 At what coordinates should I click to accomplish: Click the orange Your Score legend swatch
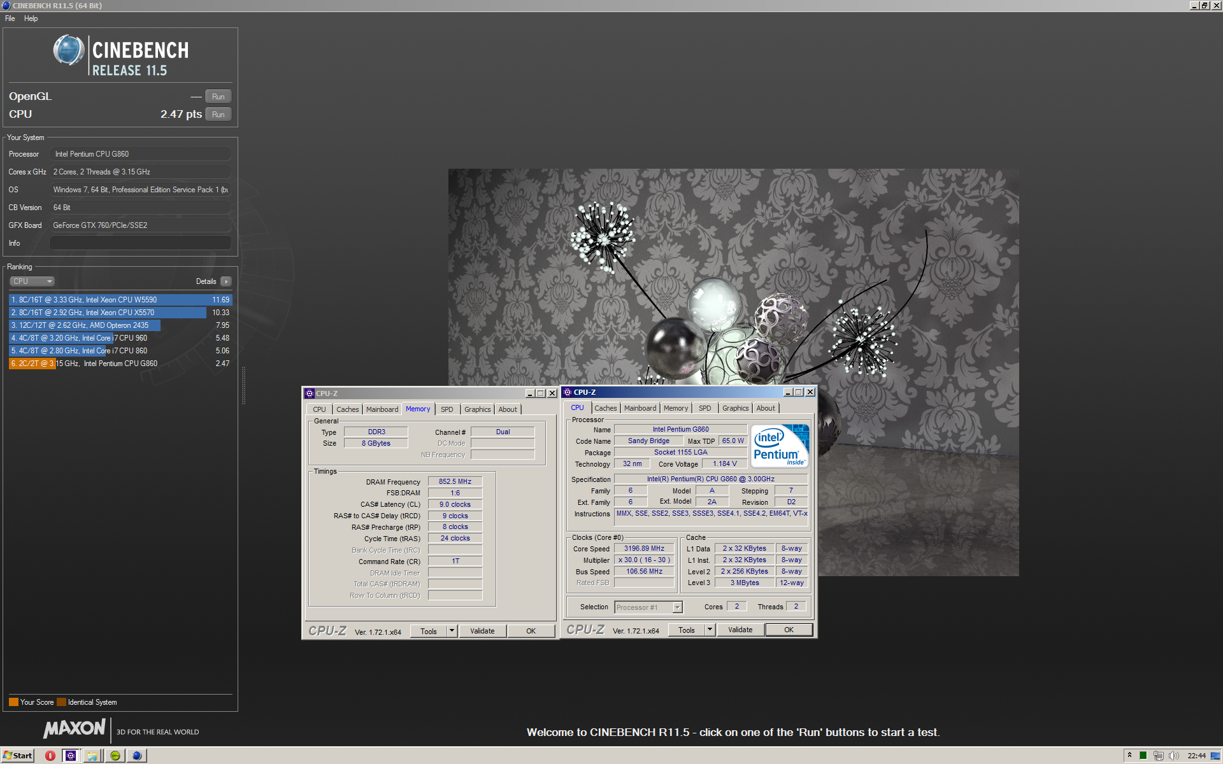click(x=13, y=702)
